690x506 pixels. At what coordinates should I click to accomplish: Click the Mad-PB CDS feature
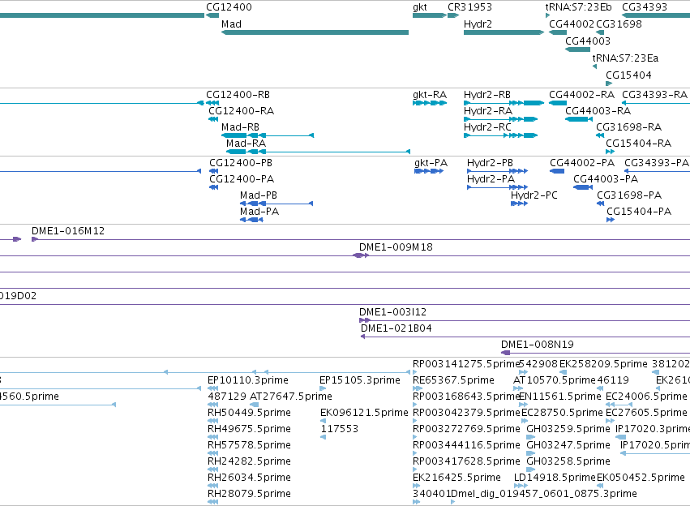click(276, 204)
